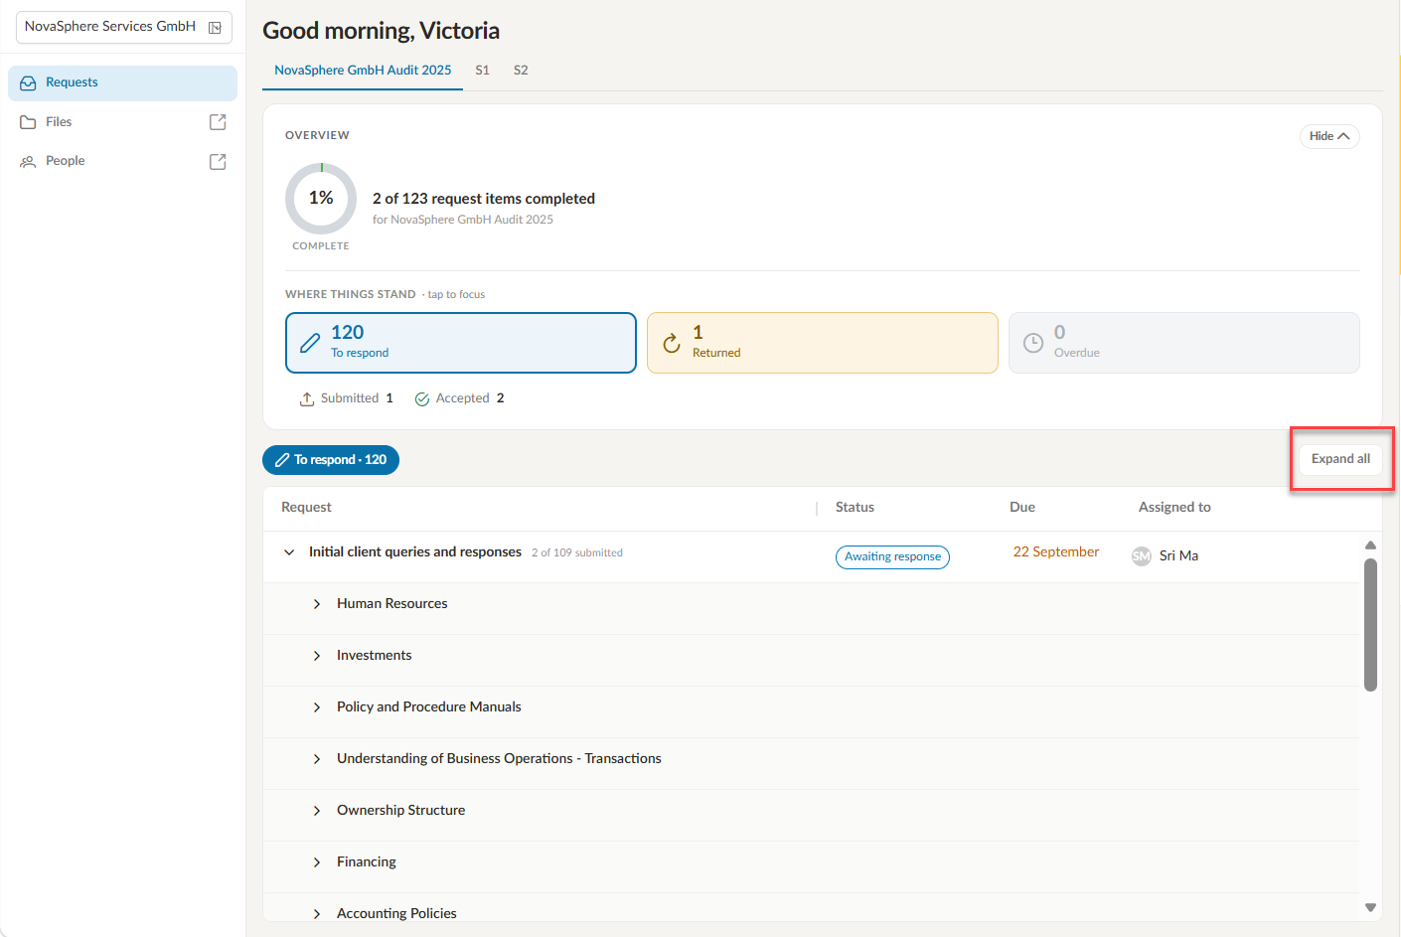Expand the Accounting Policies section
This screenshot has width=1401, height=937.
pyautogui.click(x=317, y=914)
